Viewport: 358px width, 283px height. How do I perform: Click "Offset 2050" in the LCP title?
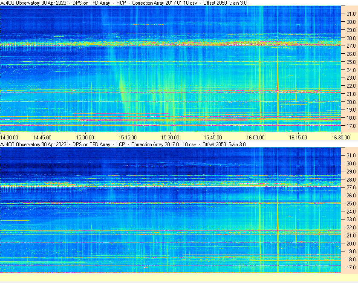(214, 144)
